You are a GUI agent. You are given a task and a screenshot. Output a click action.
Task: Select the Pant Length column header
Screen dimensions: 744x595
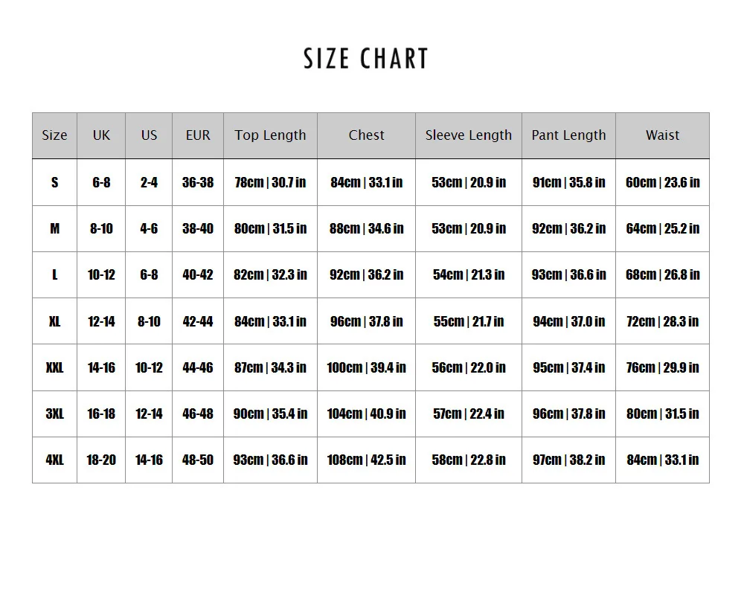568,135
